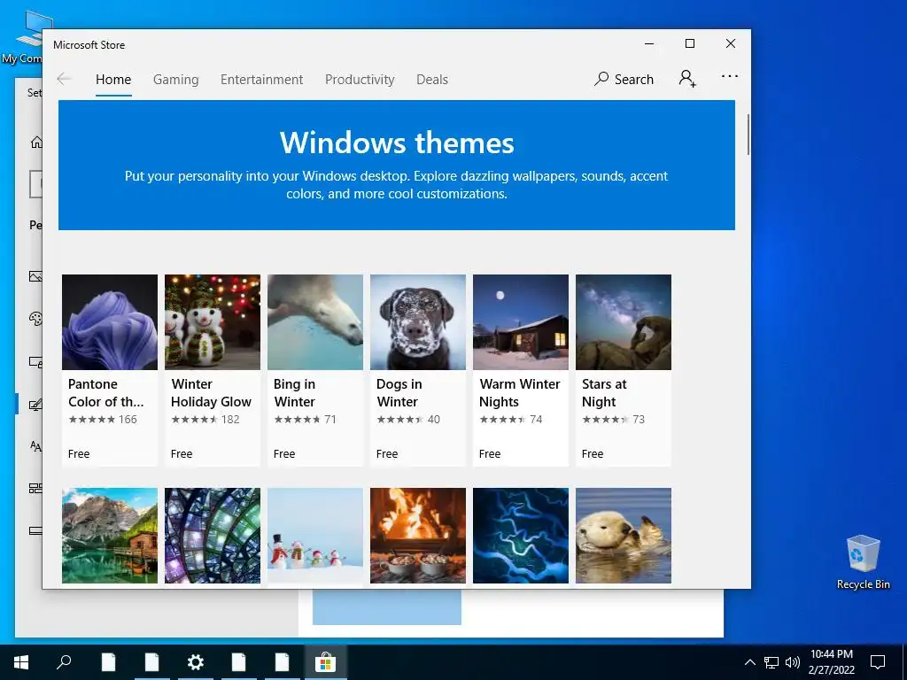Open the volume speaker tray icon

tap(793, 662)
